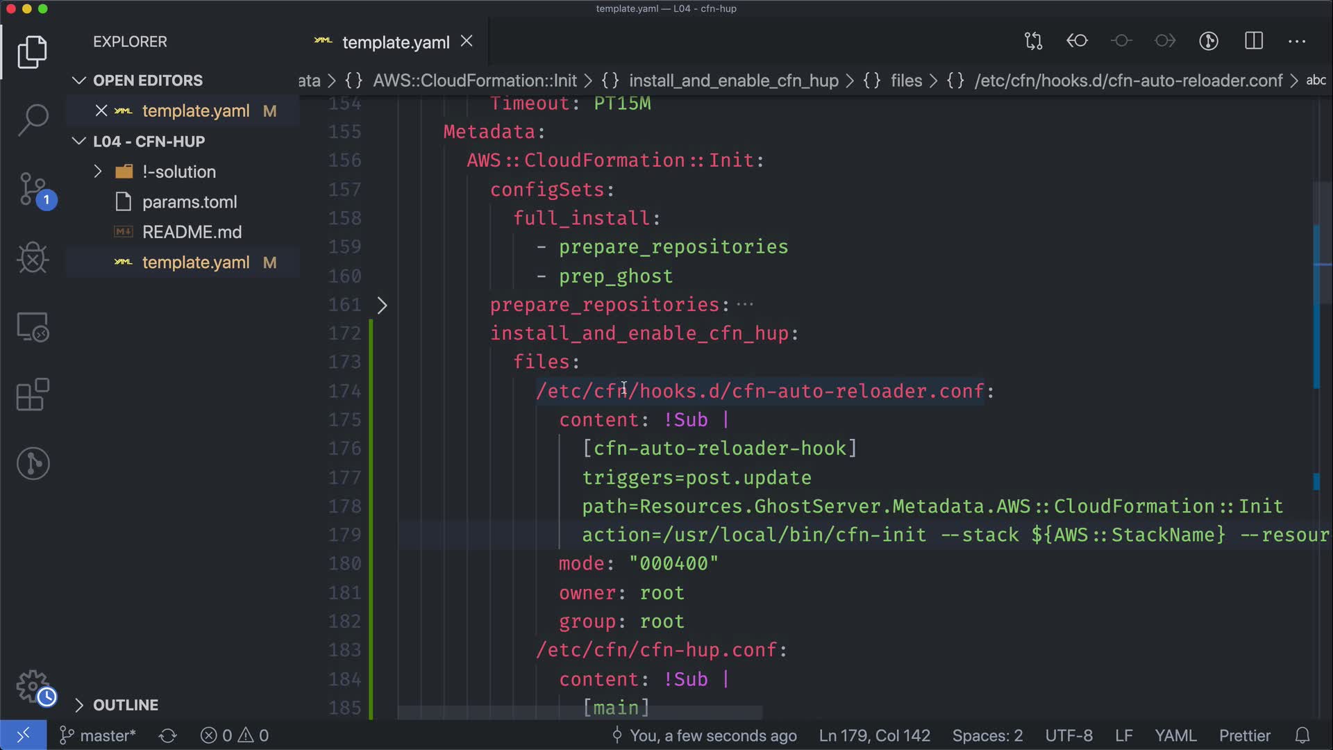Change the YAML language mode

tap(1175, 735)
